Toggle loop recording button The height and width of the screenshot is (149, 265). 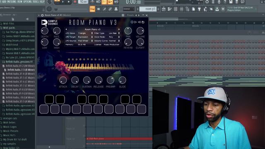point(116,2)
